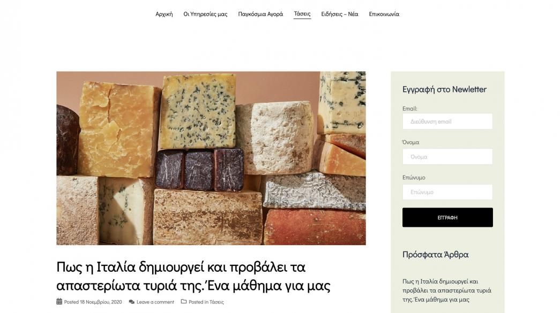Open Ειδήσεις – Νέα menu link
560x313 pixels.
point(340,14)
